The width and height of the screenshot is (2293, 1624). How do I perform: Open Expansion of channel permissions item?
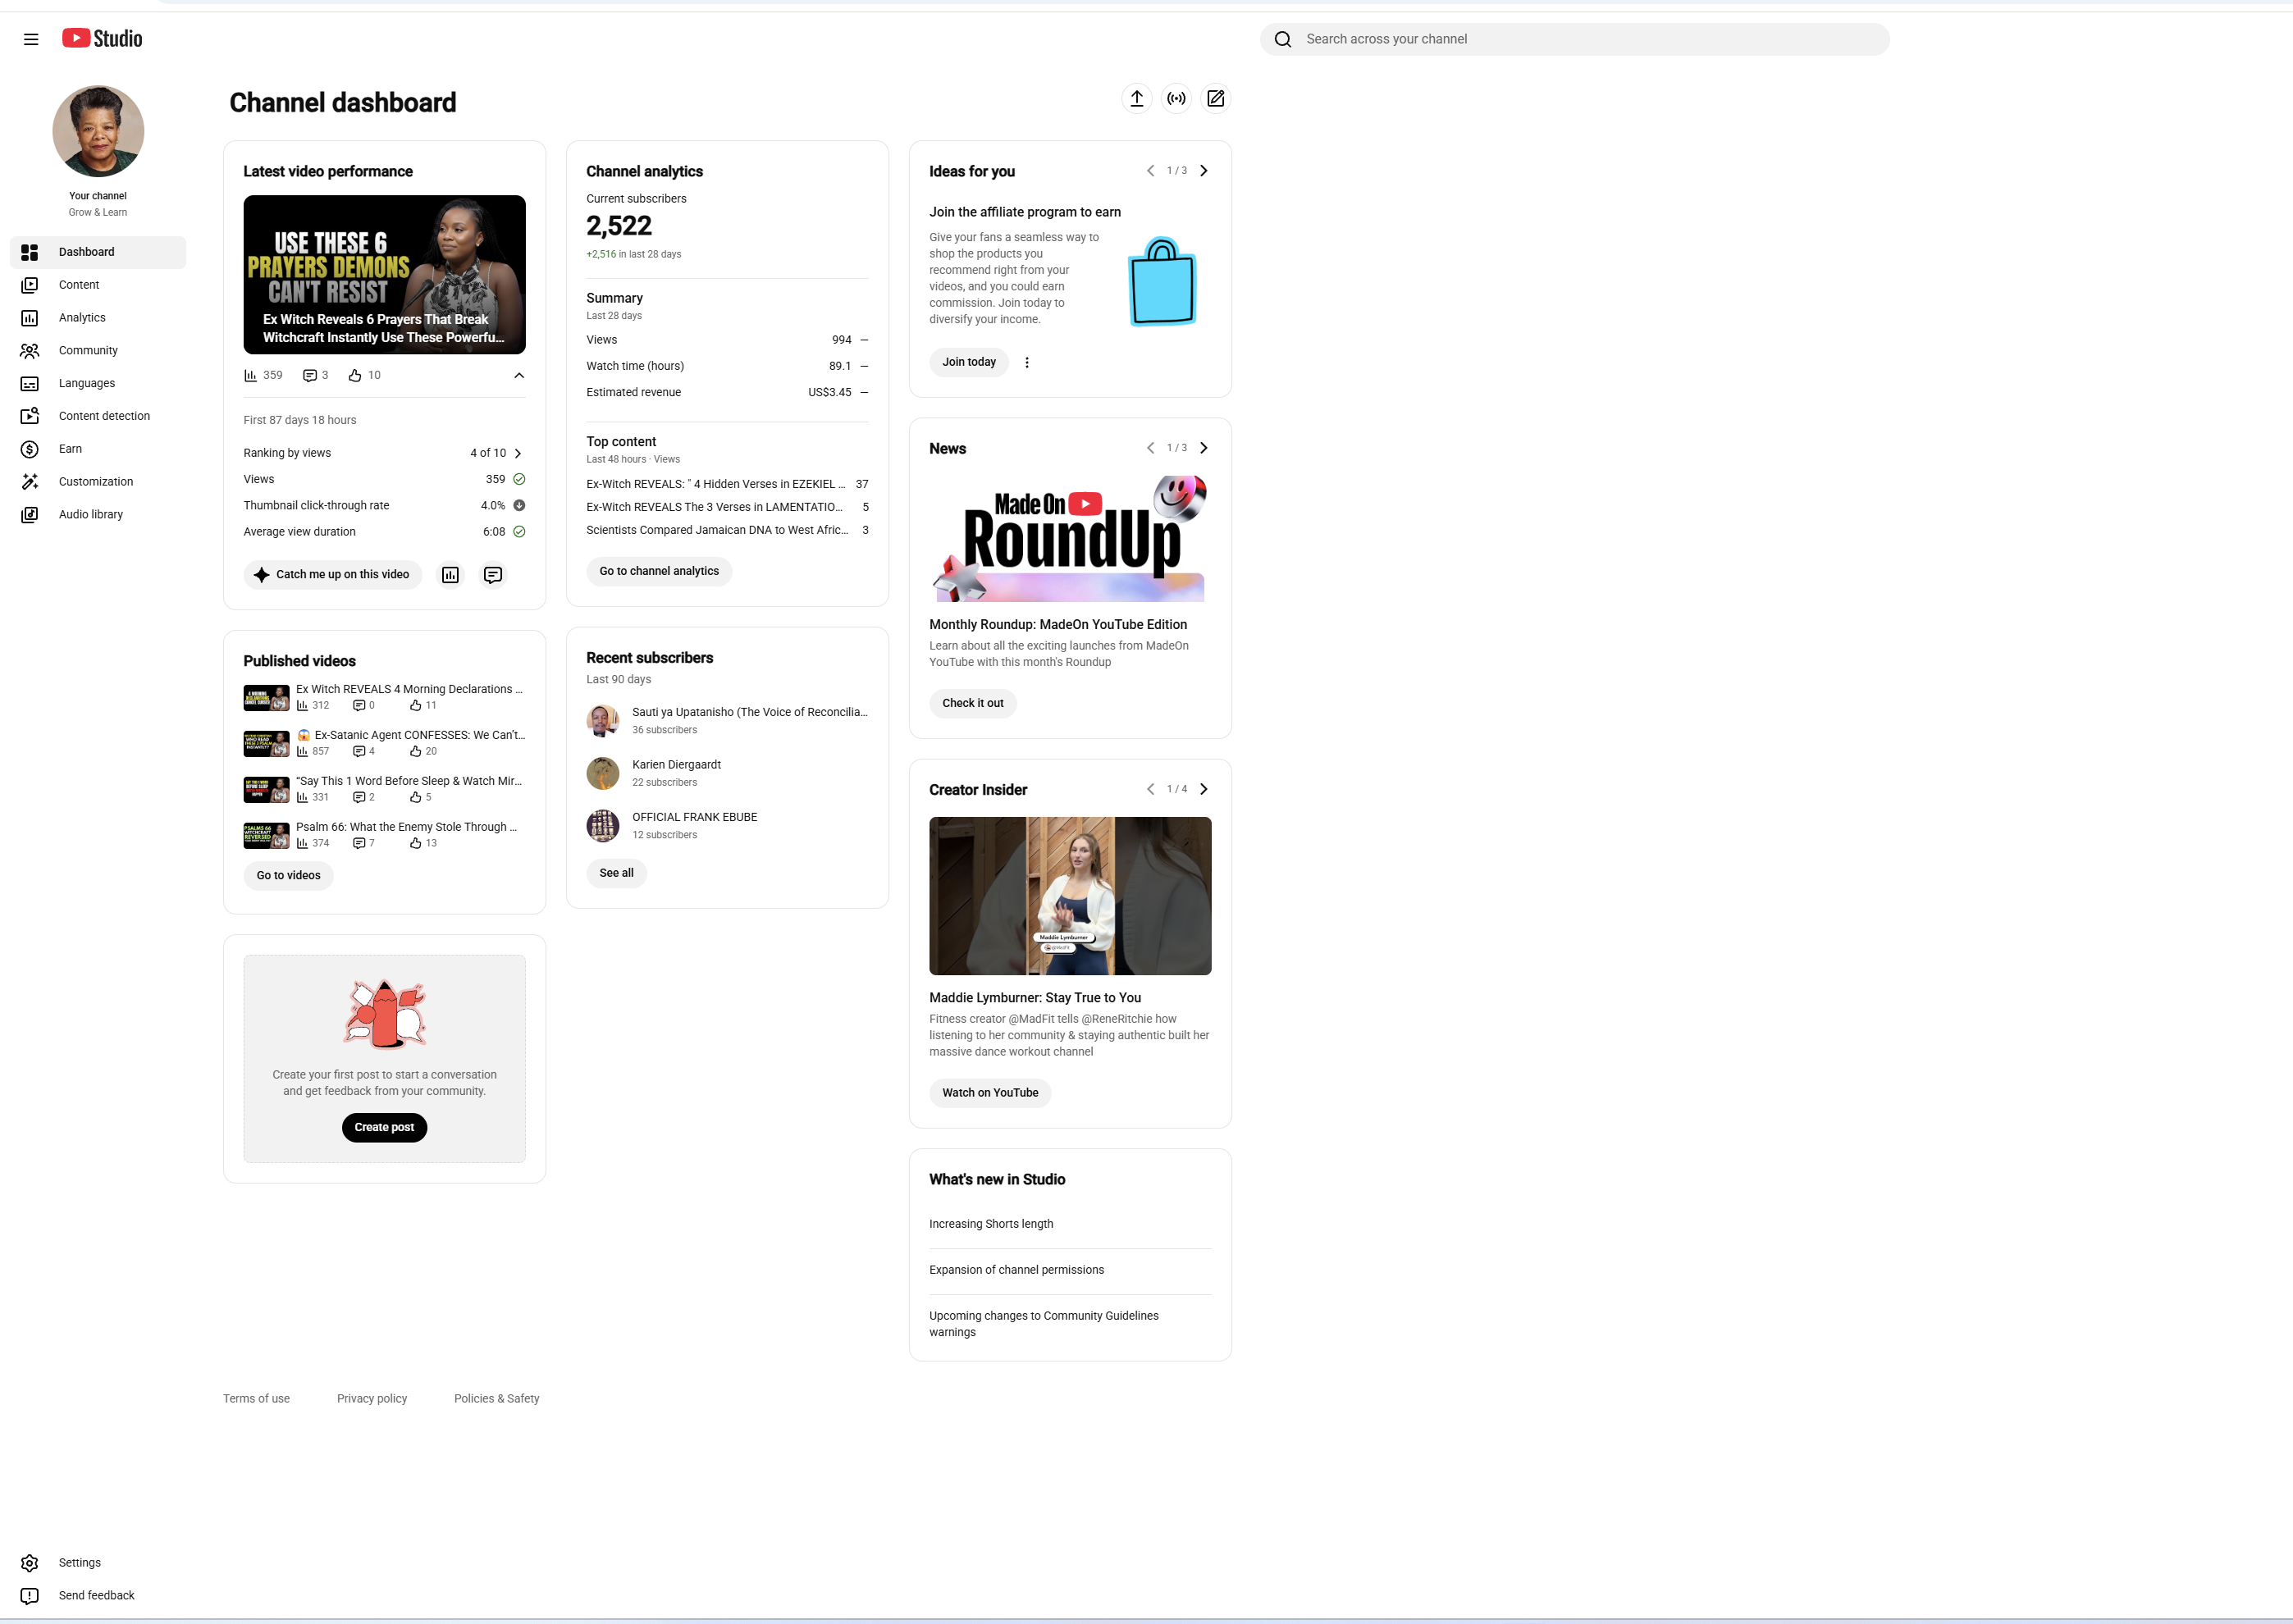1016,1270
